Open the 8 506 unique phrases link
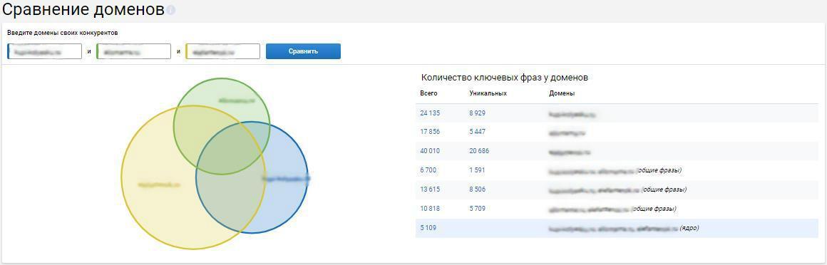Image resolution: width=827 pixels, height=265 pixels. click(x=478, y=189)
